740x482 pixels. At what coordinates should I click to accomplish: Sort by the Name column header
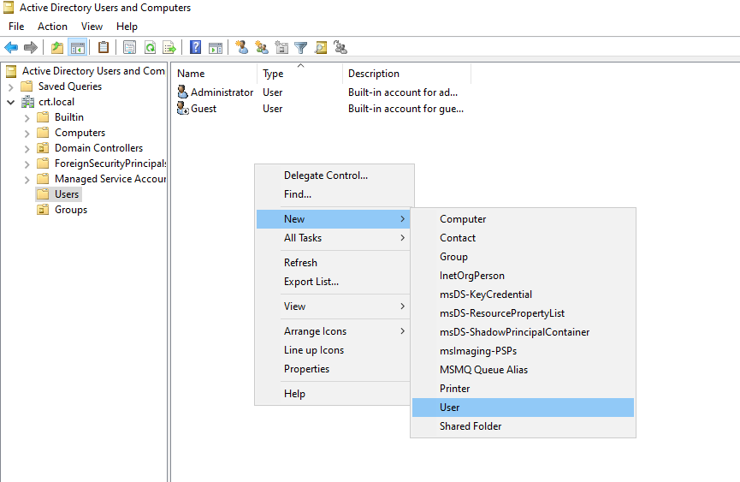tap(215, 74)
